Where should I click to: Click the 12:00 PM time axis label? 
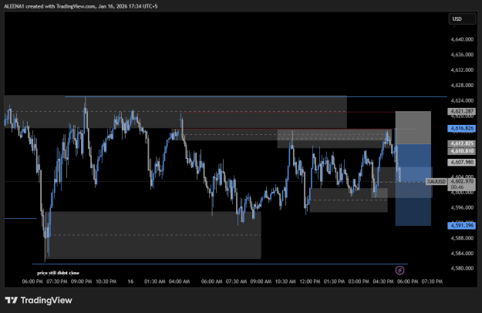(x=310, y=281)
